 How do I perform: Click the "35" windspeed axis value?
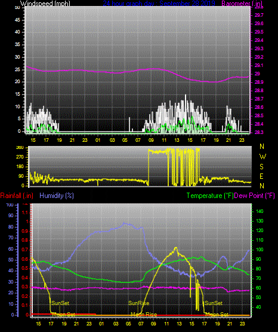tap(17, 45)
